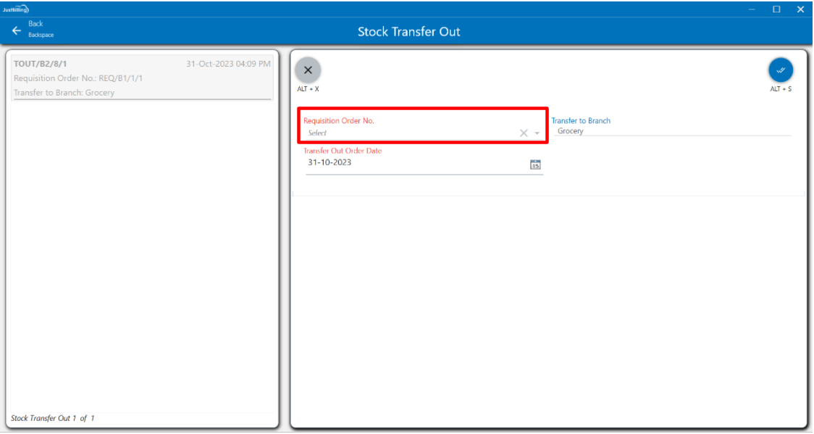Click the ALT + S shortcut label
The width and height of the screenshot is (814, 434).
pyautogui.click(x=781, y=89)
